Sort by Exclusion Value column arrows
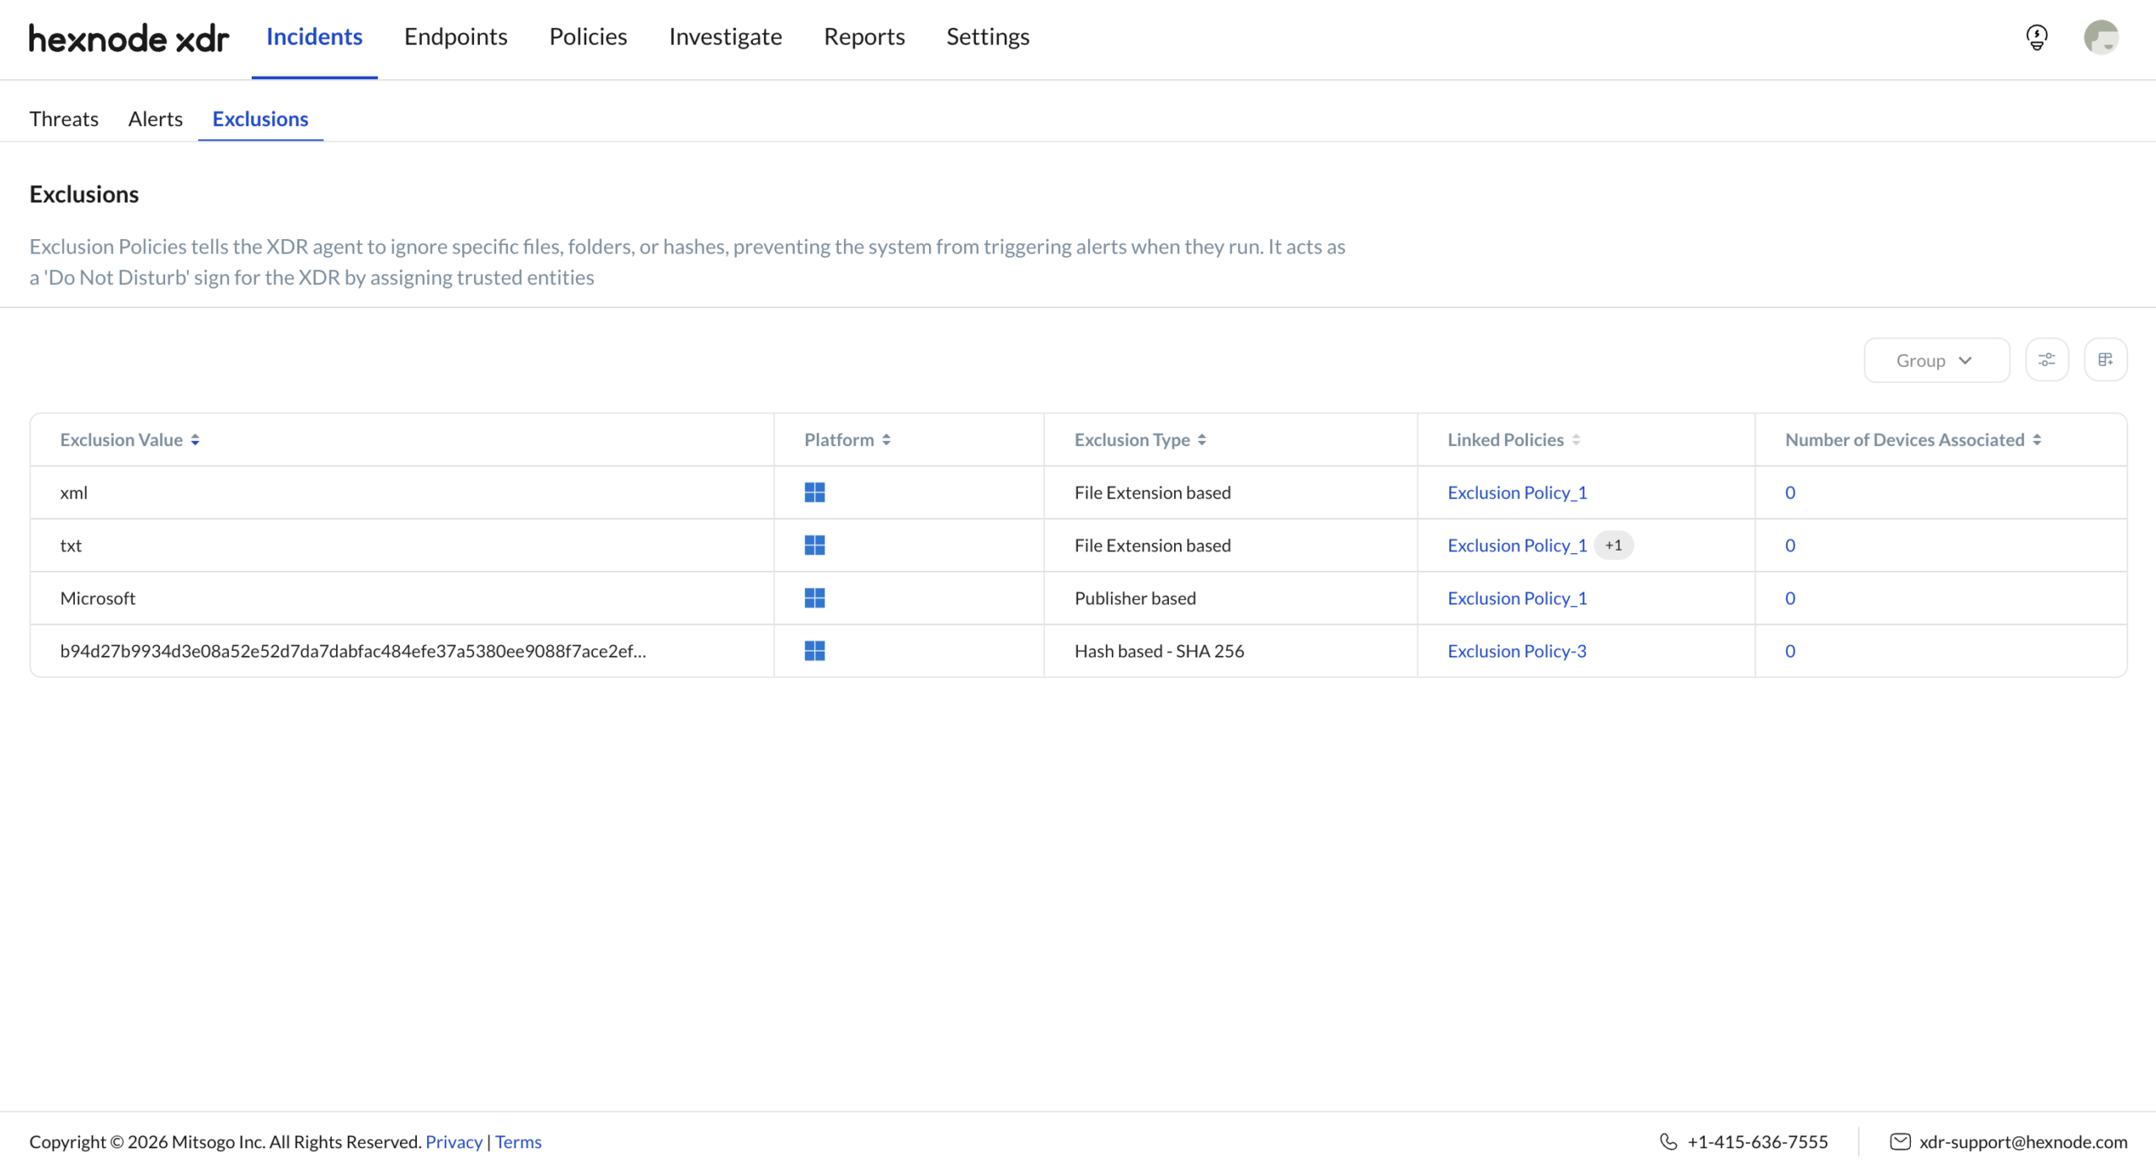 (195, 440)
